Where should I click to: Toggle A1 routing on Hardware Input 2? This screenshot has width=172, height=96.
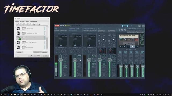coord(79,56)
